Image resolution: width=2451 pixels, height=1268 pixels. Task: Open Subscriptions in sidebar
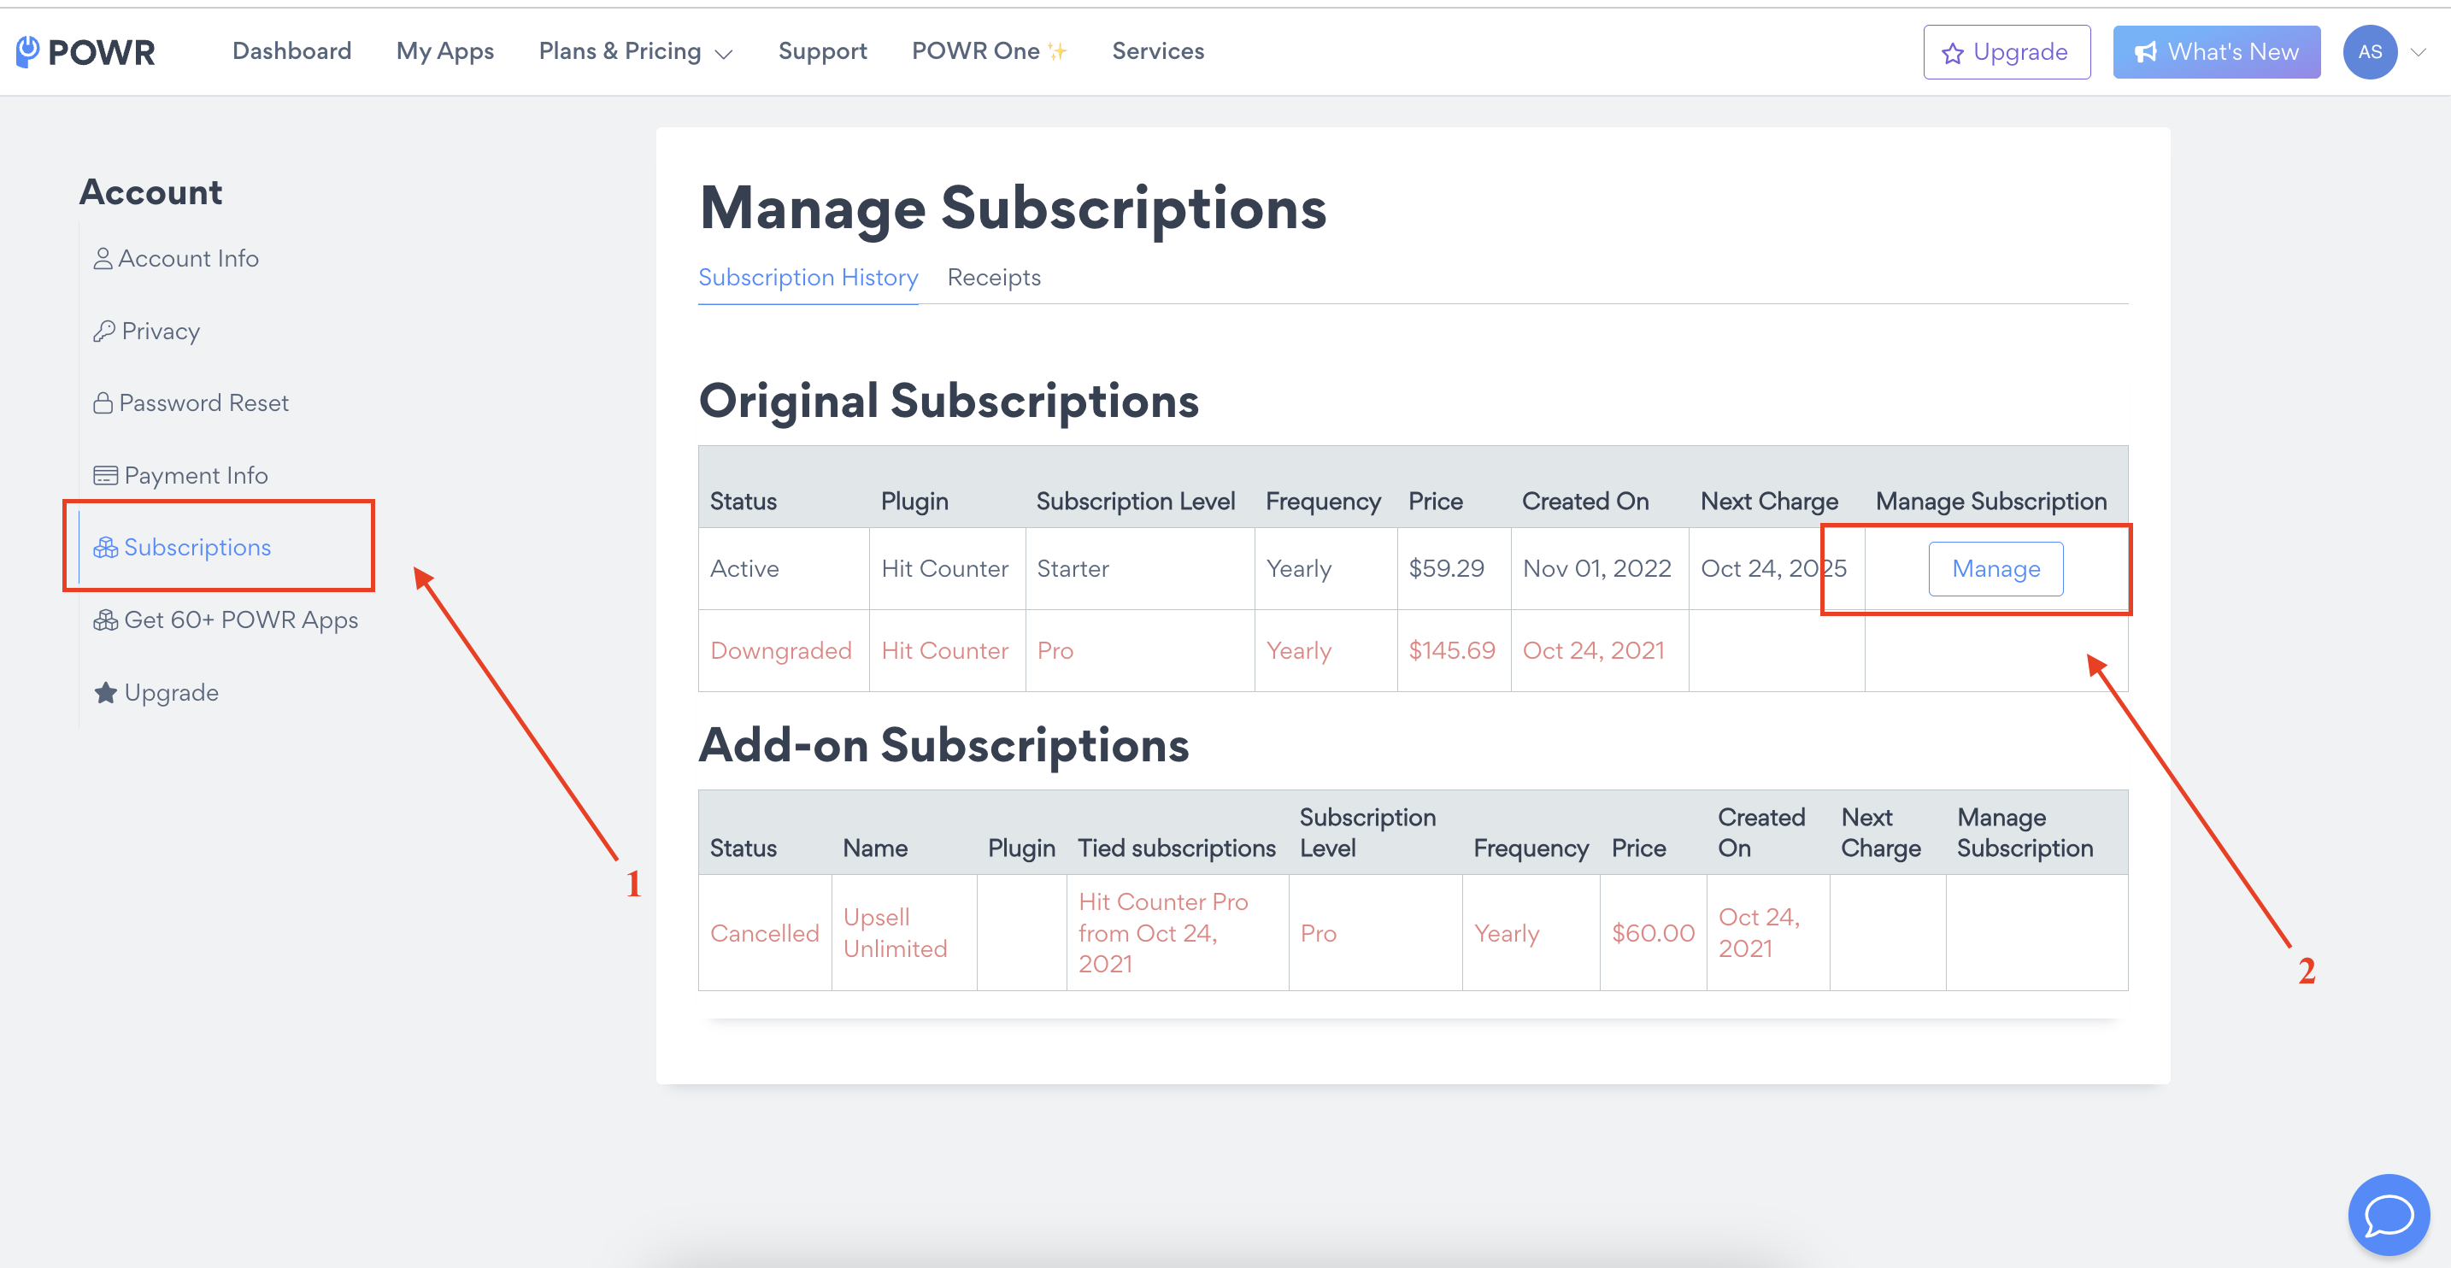pyautogui.click(x=182, y=548)
